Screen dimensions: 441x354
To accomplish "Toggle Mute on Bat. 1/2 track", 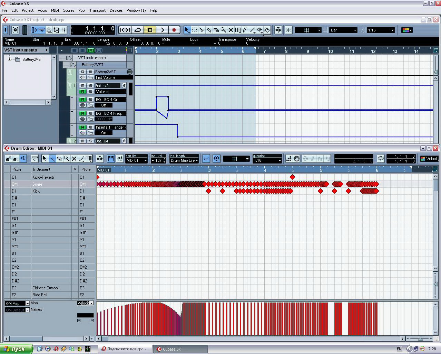I will [x=82, y=85].
